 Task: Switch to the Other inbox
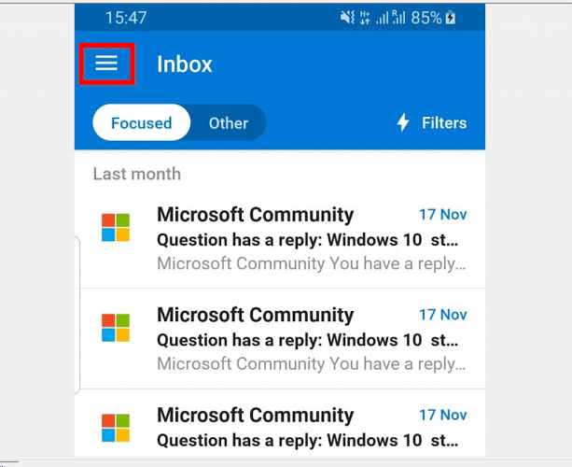click(229, 123)
